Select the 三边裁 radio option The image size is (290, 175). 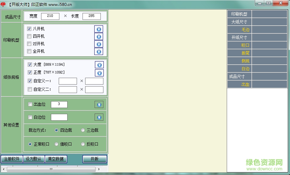tap(83, 130)
